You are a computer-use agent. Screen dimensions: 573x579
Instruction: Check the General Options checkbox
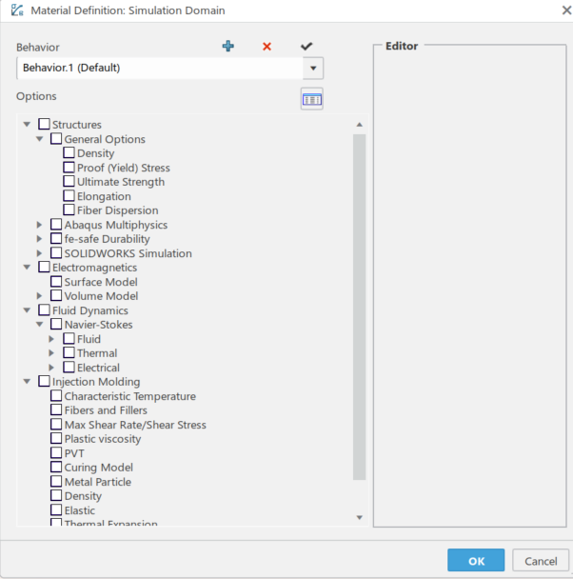tap(56, 138)
